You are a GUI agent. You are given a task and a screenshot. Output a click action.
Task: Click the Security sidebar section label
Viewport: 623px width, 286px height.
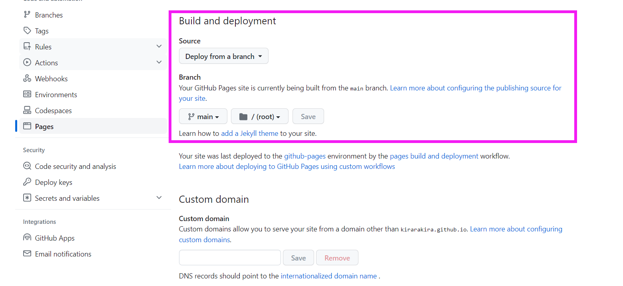34,150
